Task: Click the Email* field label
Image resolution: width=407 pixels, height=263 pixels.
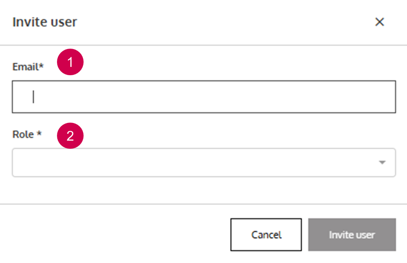Action: point(28,67)
